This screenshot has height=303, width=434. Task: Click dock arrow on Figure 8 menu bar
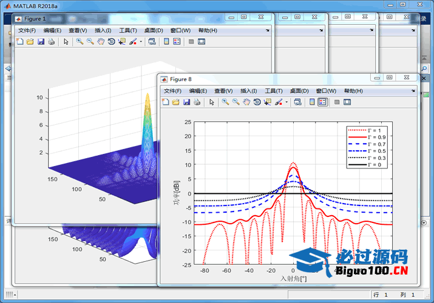coord(413,91)
